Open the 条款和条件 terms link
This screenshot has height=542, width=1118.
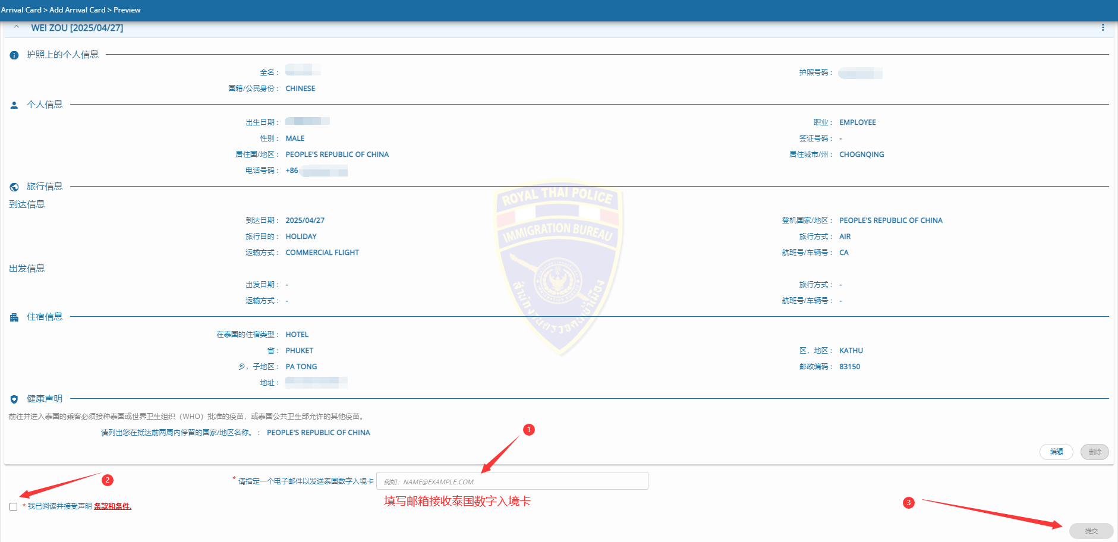point(112,506)
